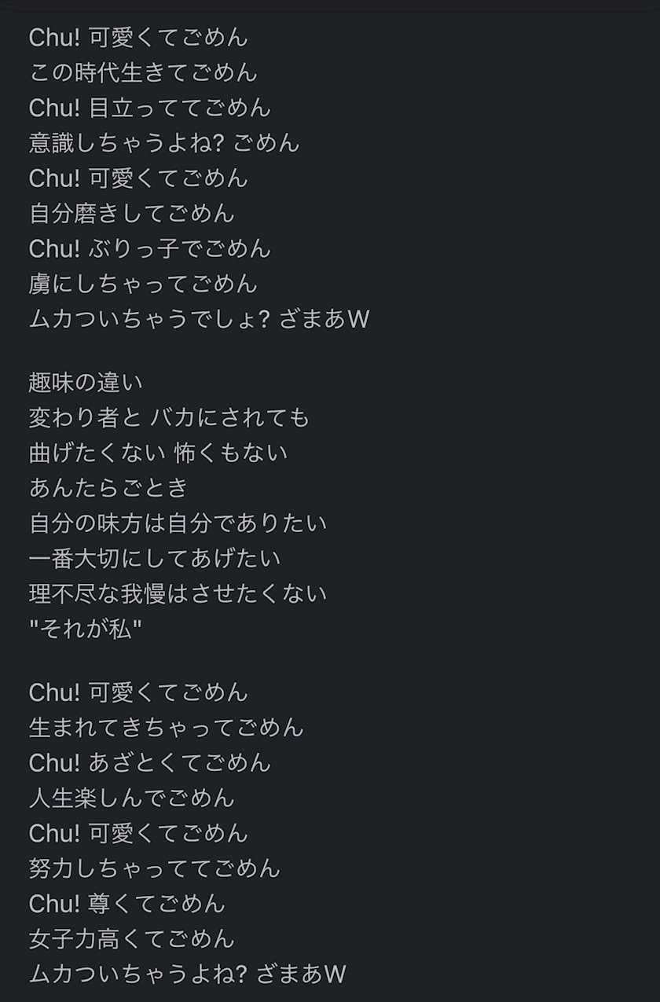Click the line "Chu! あざとくてごめん"

pyautogui.click(x=149, y=762)
